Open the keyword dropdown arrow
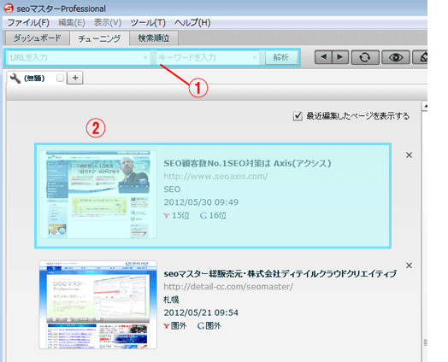 254,57
